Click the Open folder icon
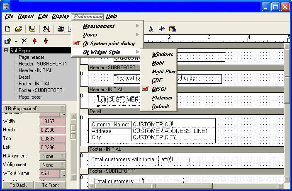Screen dimensions: 292x191 (18, 29)
